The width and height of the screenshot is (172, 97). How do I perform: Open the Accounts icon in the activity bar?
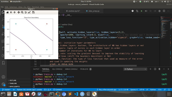[3, 77]
